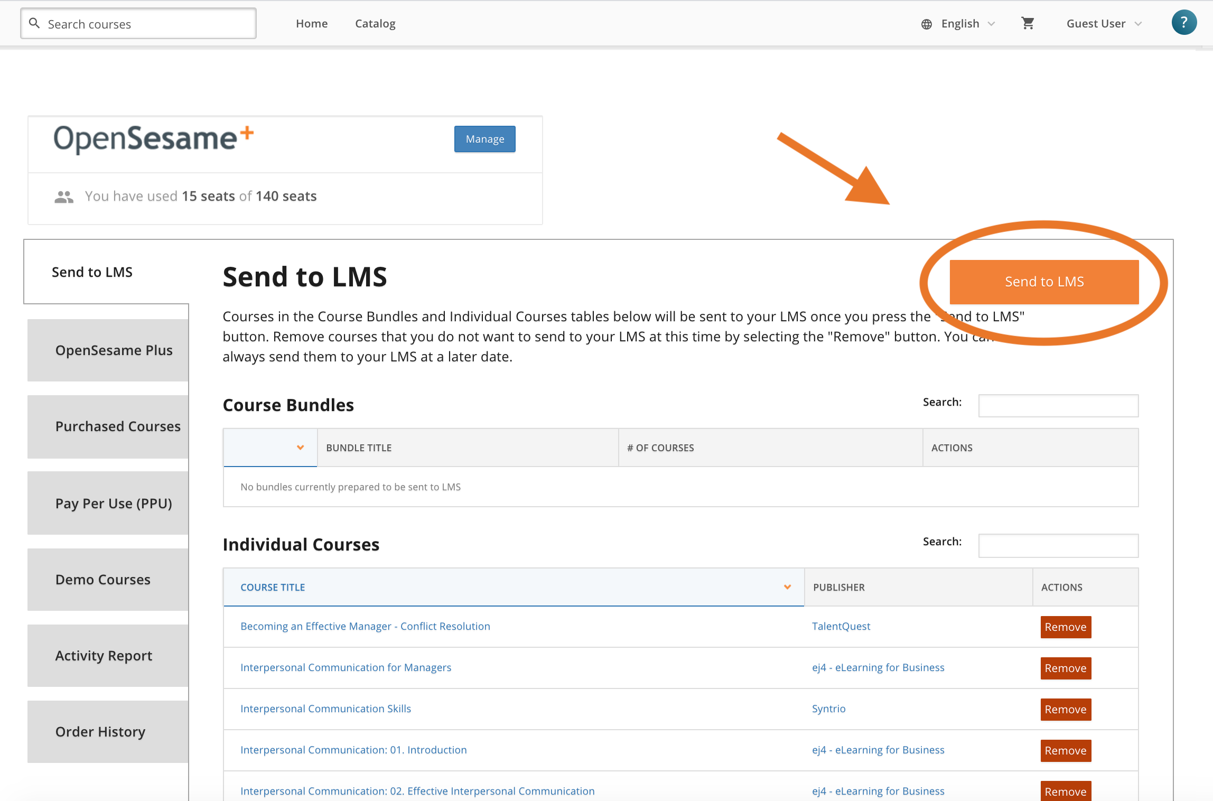The image size is (1213, 801).
Task: Open the Activity Report sidebar tab
Action: pyautogui.click(x=108, y=656)
